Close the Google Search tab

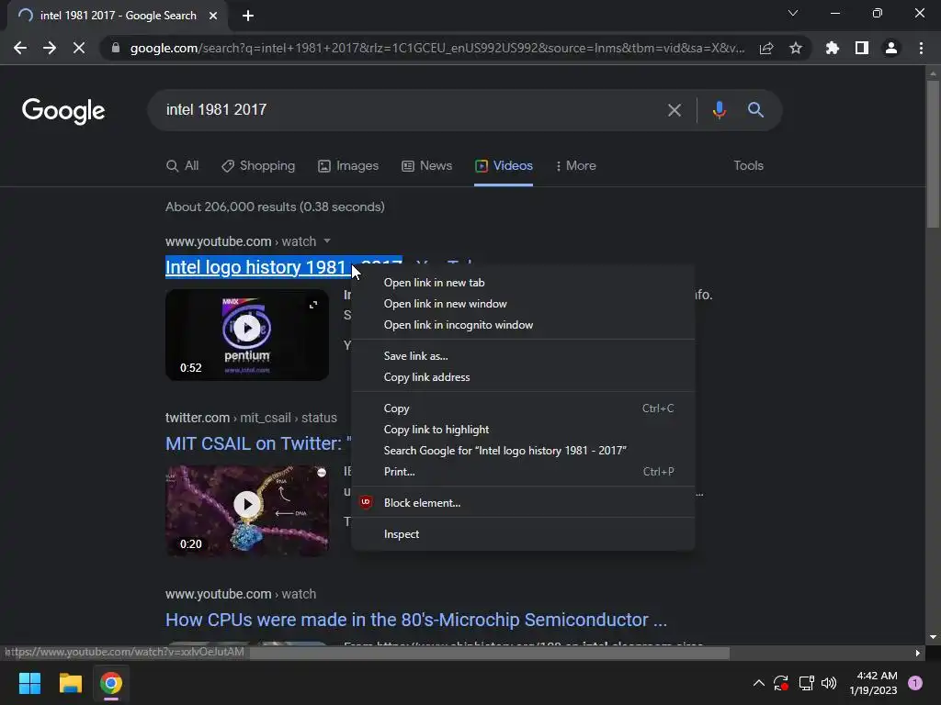pyautogui.click(x=213, y=16)
